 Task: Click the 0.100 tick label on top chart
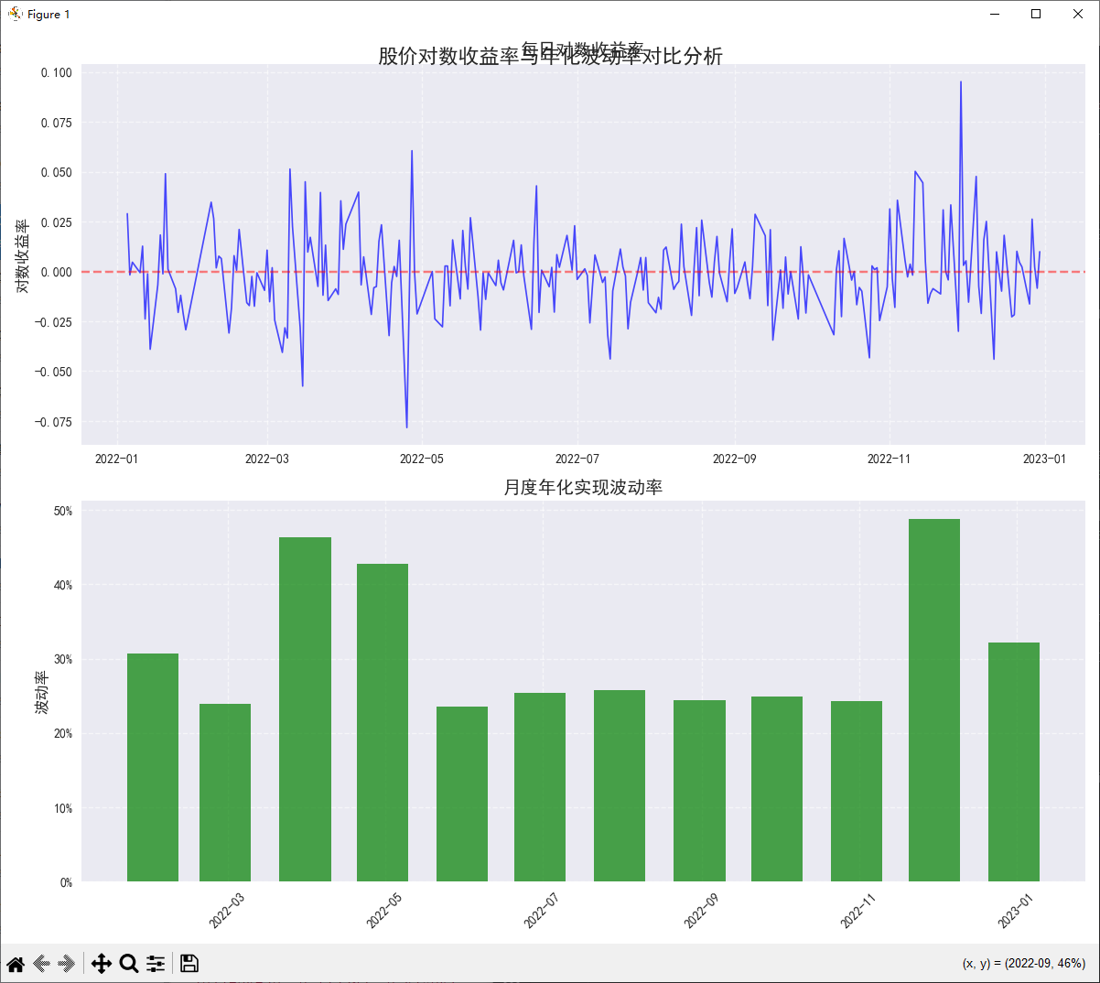pyautogui.click(x=56, y=73)
